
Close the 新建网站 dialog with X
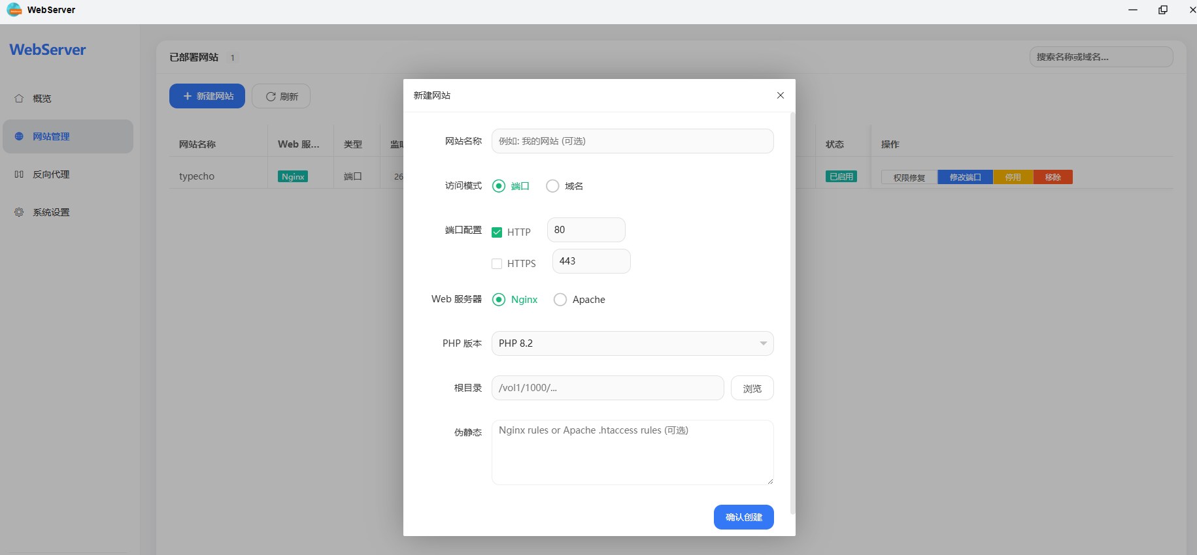point(780,95)
